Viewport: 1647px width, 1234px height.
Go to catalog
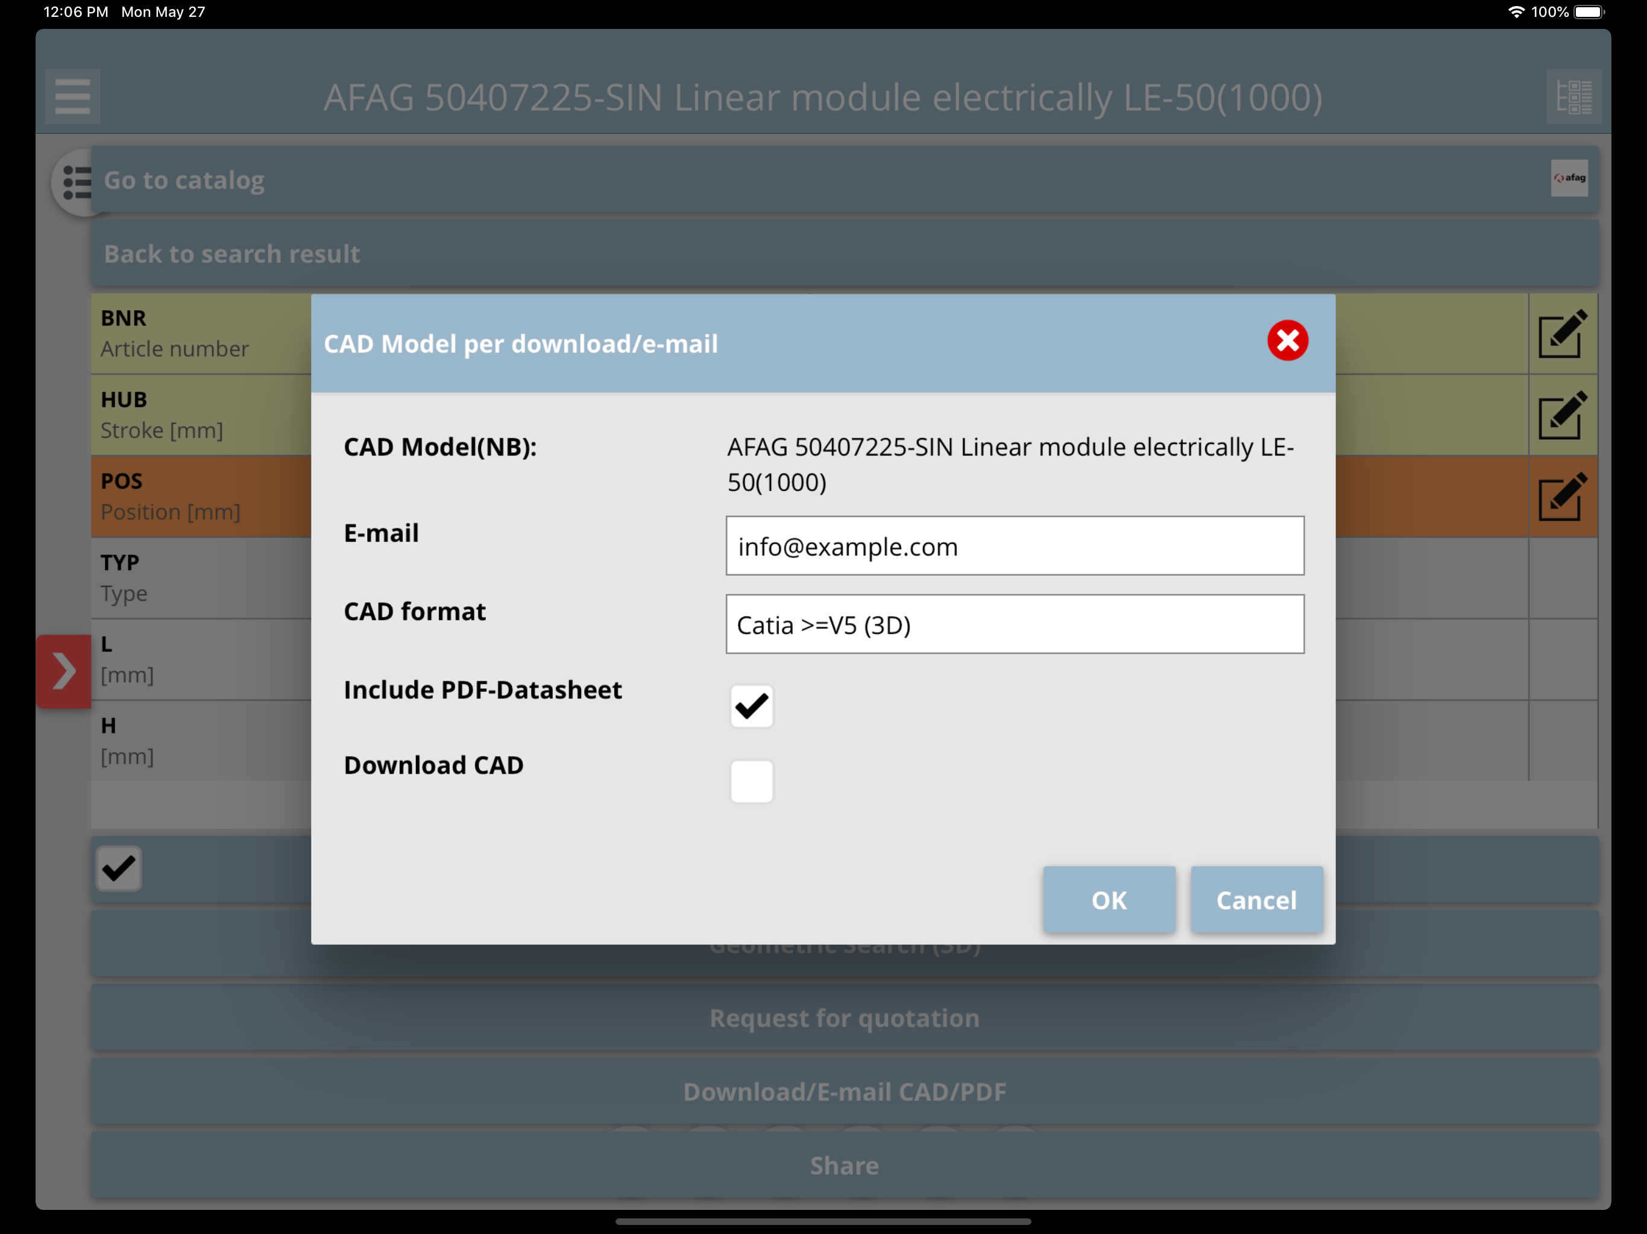point(845,180)
